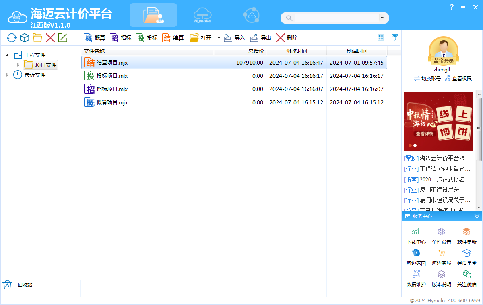The image size is (483, 305).
Task: Open the 下载中心 download center
Action: (416, 236)
